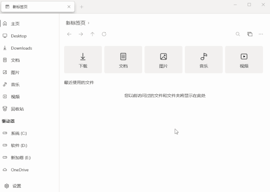This screenshot has width=270, height=192.
Task: Click the multi-window icon beside search
Action: point(250,34)
